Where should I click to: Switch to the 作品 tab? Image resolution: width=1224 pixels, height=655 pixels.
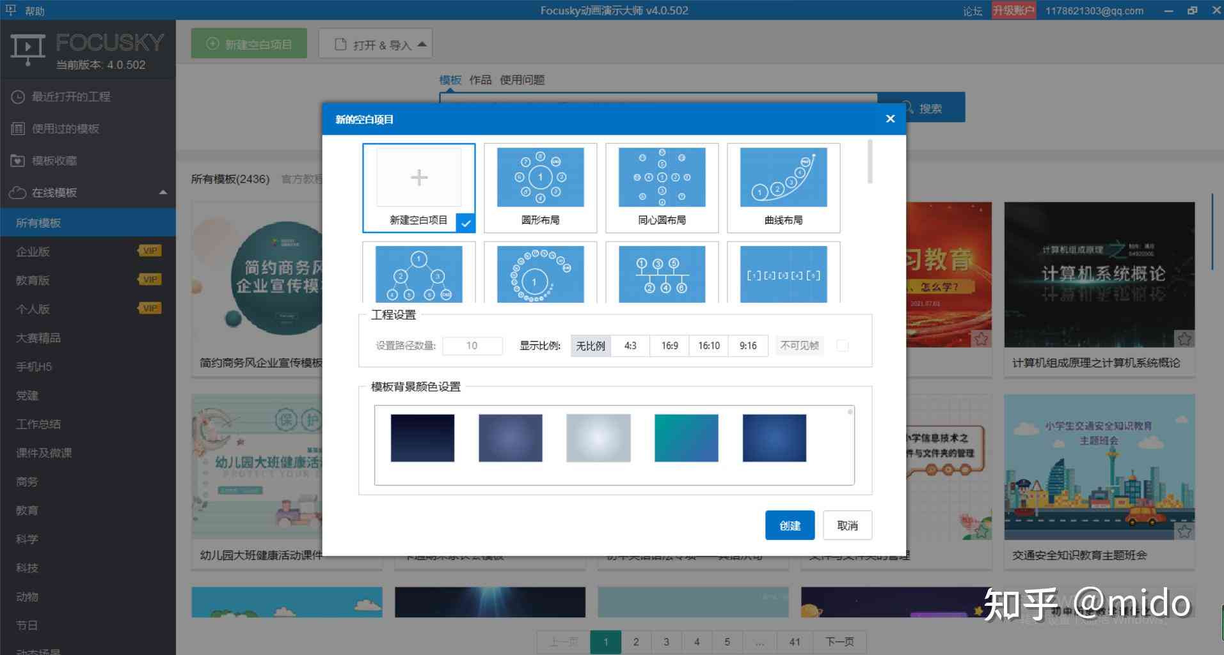click(x=481, y=80)
